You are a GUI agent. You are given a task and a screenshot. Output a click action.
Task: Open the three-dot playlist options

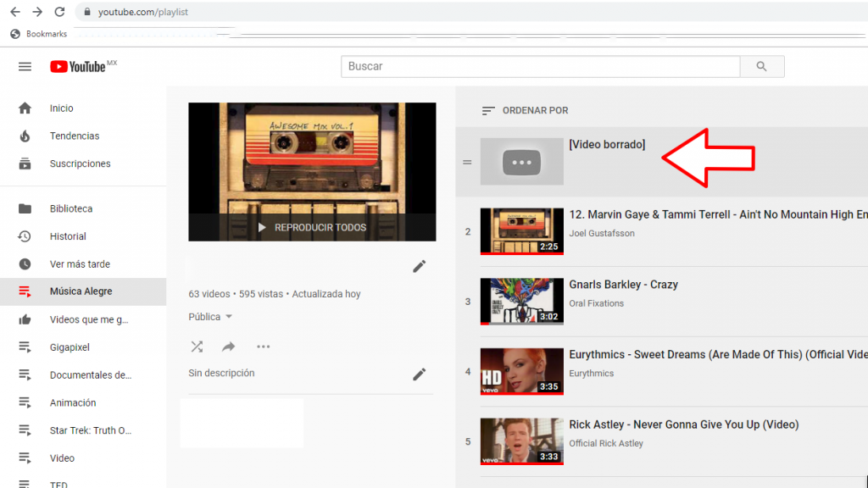[x=263, y=347]
